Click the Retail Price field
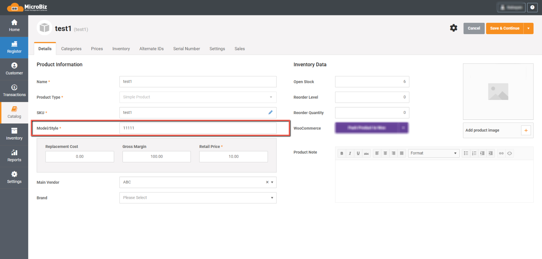 pyautogui.click(x=234, y=157)
